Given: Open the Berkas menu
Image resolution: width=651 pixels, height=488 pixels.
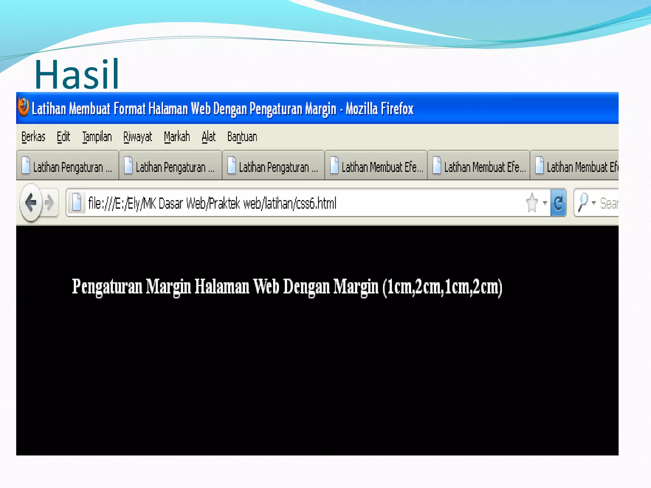Looking at the screenshot, I should [x=33, y=137].
